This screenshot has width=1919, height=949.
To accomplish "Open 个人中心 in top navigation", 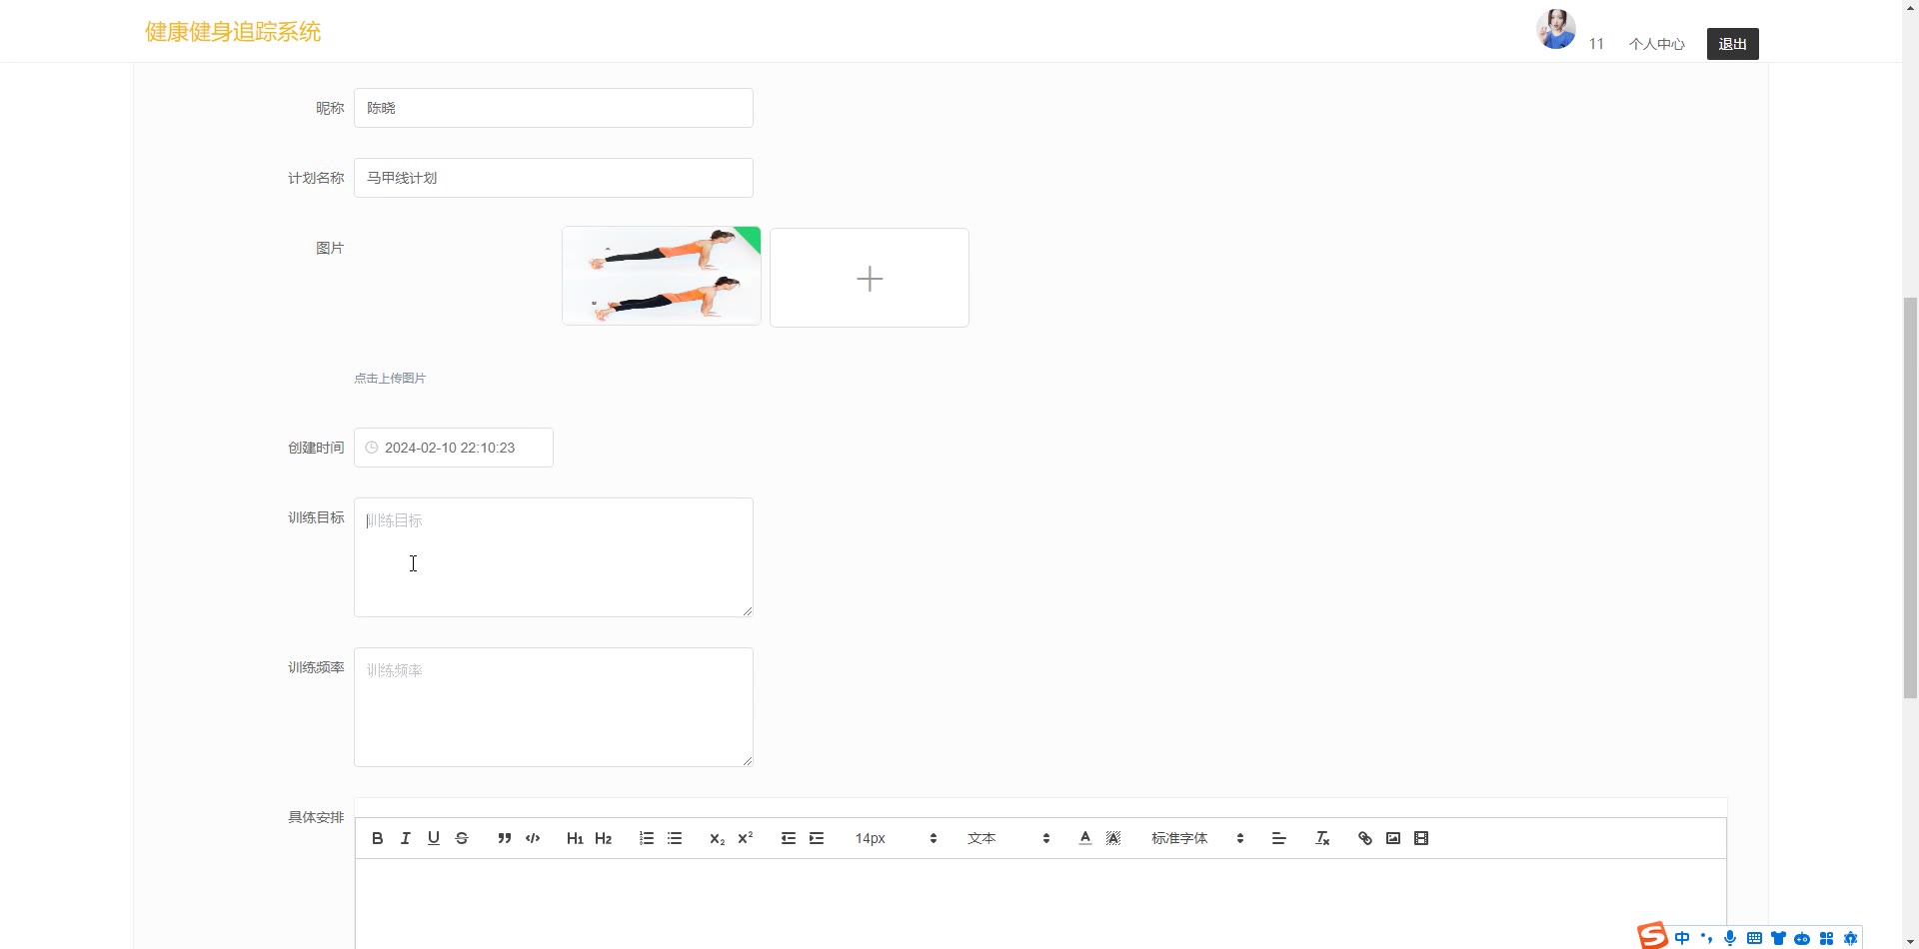I will tap(1656, 44).
